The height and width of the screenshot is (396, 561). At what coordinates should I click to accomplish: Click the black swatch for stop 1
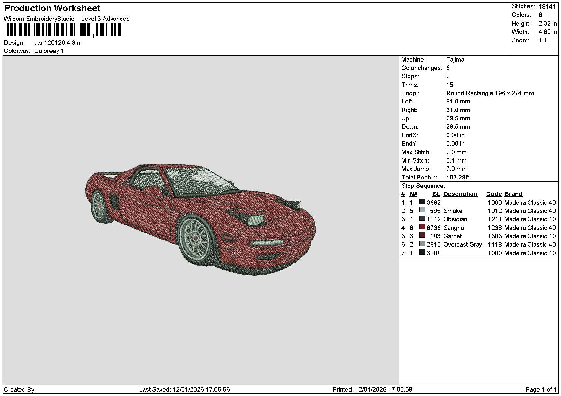422,202
